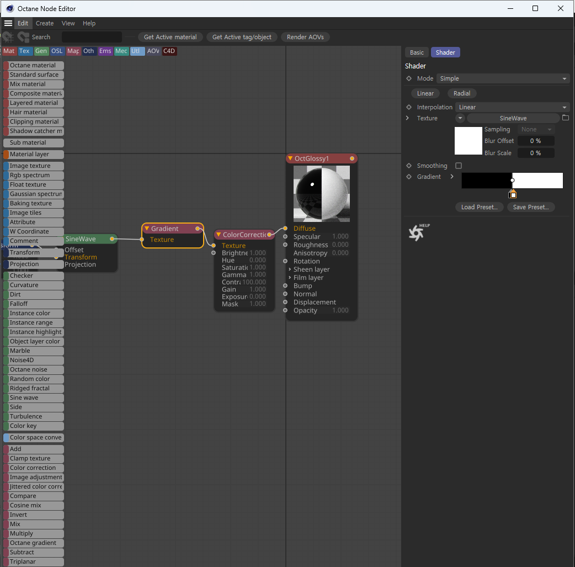
Task: Click the SineWave texture link button
Action: tap(513, 118)
